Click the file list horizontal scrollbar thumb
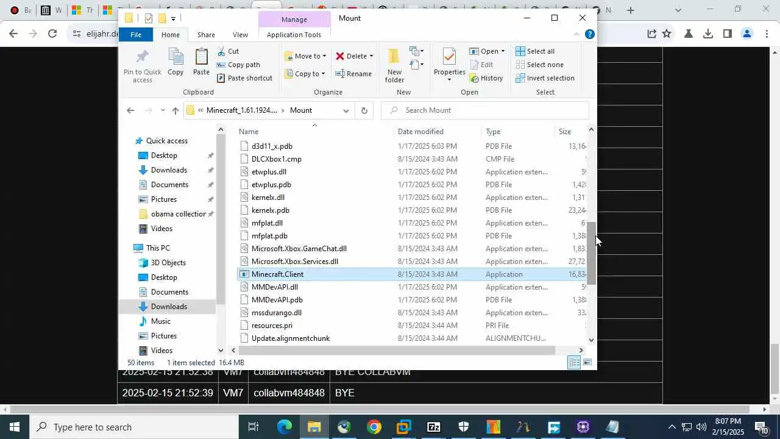Screen dimensions: 780x439 (397, 350)
